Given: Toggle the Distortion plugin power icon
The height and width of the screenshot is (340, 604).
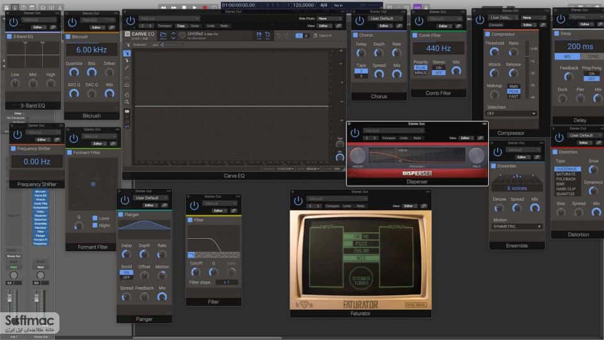Looking at the screenshot, I should [559, 137].
